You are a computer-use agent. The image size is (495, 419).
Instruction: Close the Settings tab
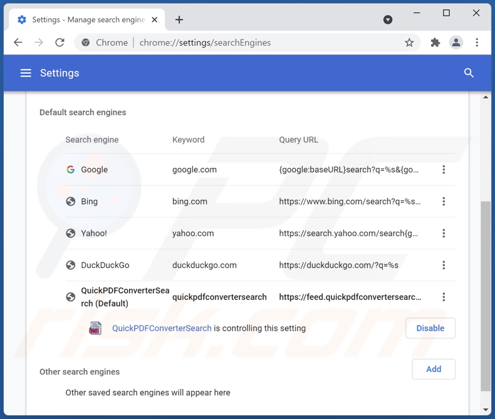pos(157,19)
